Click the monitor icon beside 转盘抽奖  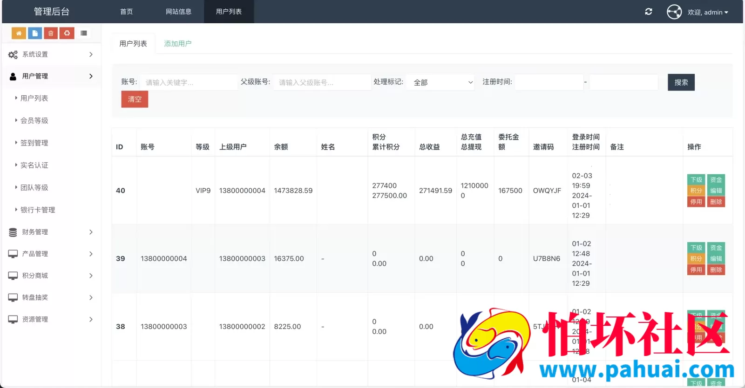pyautogui.click(x=13, y=297)
